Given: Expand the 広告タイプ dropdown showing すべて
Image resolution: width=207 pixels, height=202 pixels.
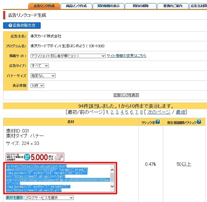Looking at the screenshot, I should point(40,66).
